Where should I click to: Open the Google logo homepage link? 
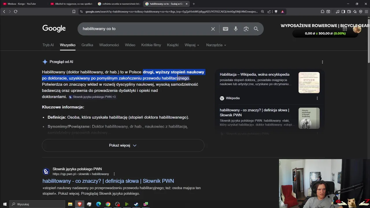pos(54,28)
